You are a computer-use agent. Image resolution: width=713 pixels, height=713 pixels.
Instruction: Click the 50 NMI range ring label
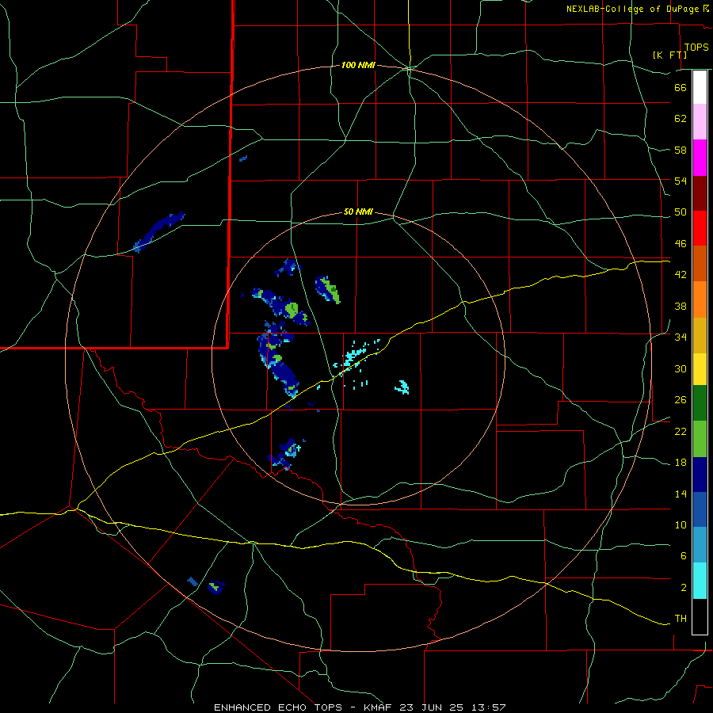(358, 212)
